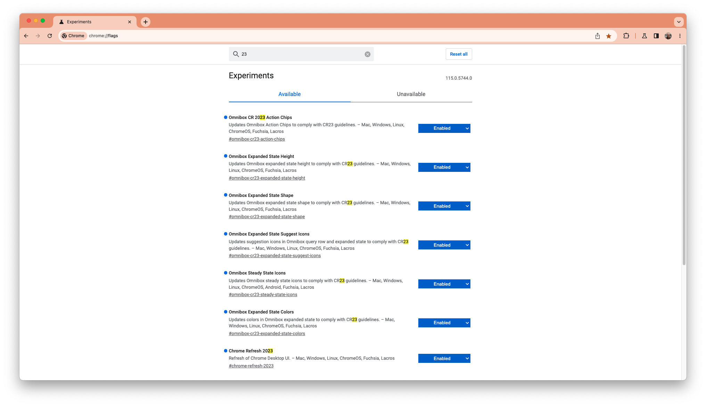706x406 pixels.
Task: Click the share icon in the toolbar
Action: tap(597, 36)
